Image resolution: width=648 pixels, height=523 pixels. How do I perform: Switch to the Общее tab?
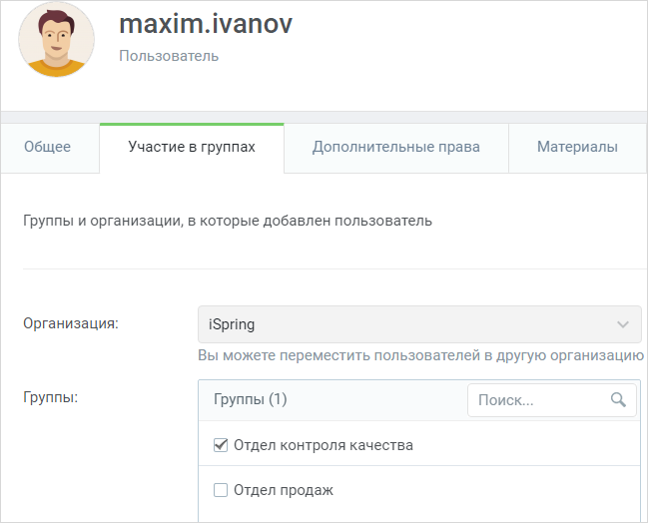48,147
